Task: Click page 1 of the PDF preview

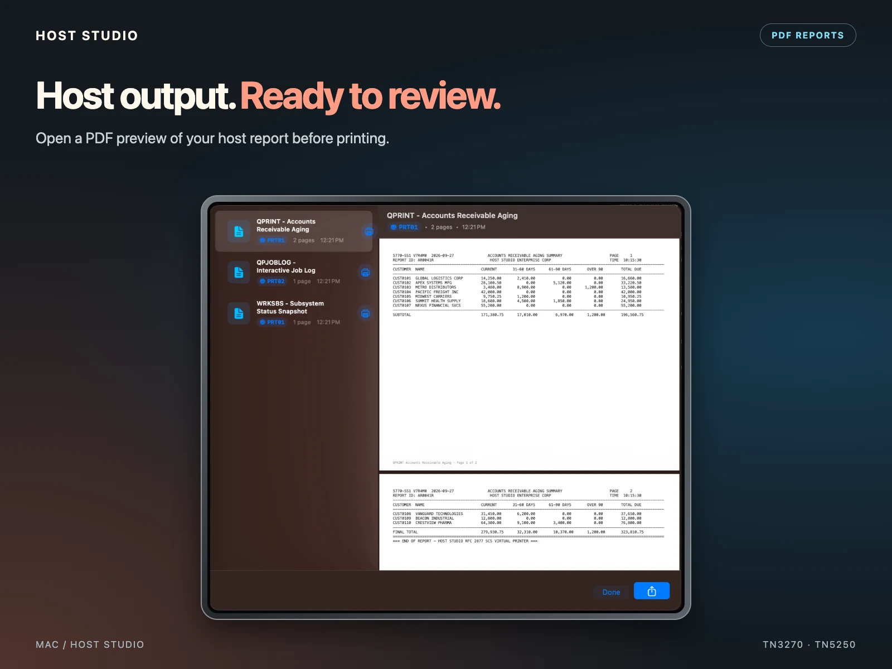Action: pos(529,355)
